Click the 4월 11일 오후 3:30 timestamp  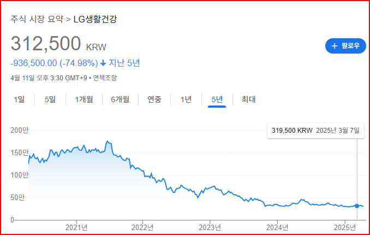(49, 78)
